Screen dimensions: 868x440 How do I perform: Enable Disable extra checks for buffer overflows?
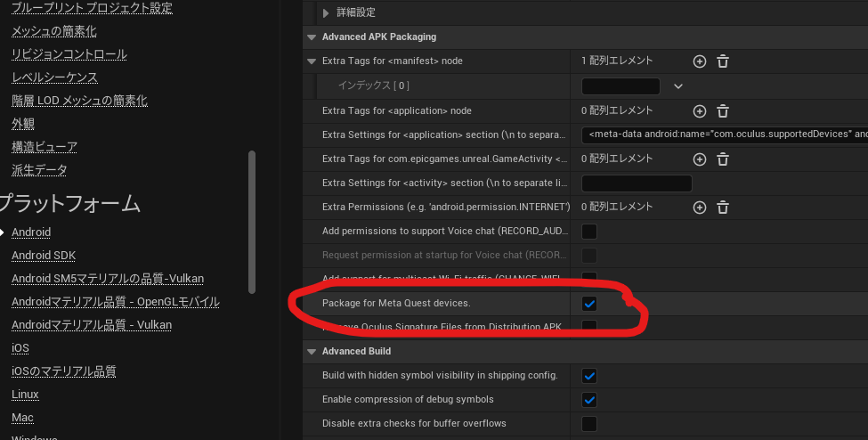point(589,424)
